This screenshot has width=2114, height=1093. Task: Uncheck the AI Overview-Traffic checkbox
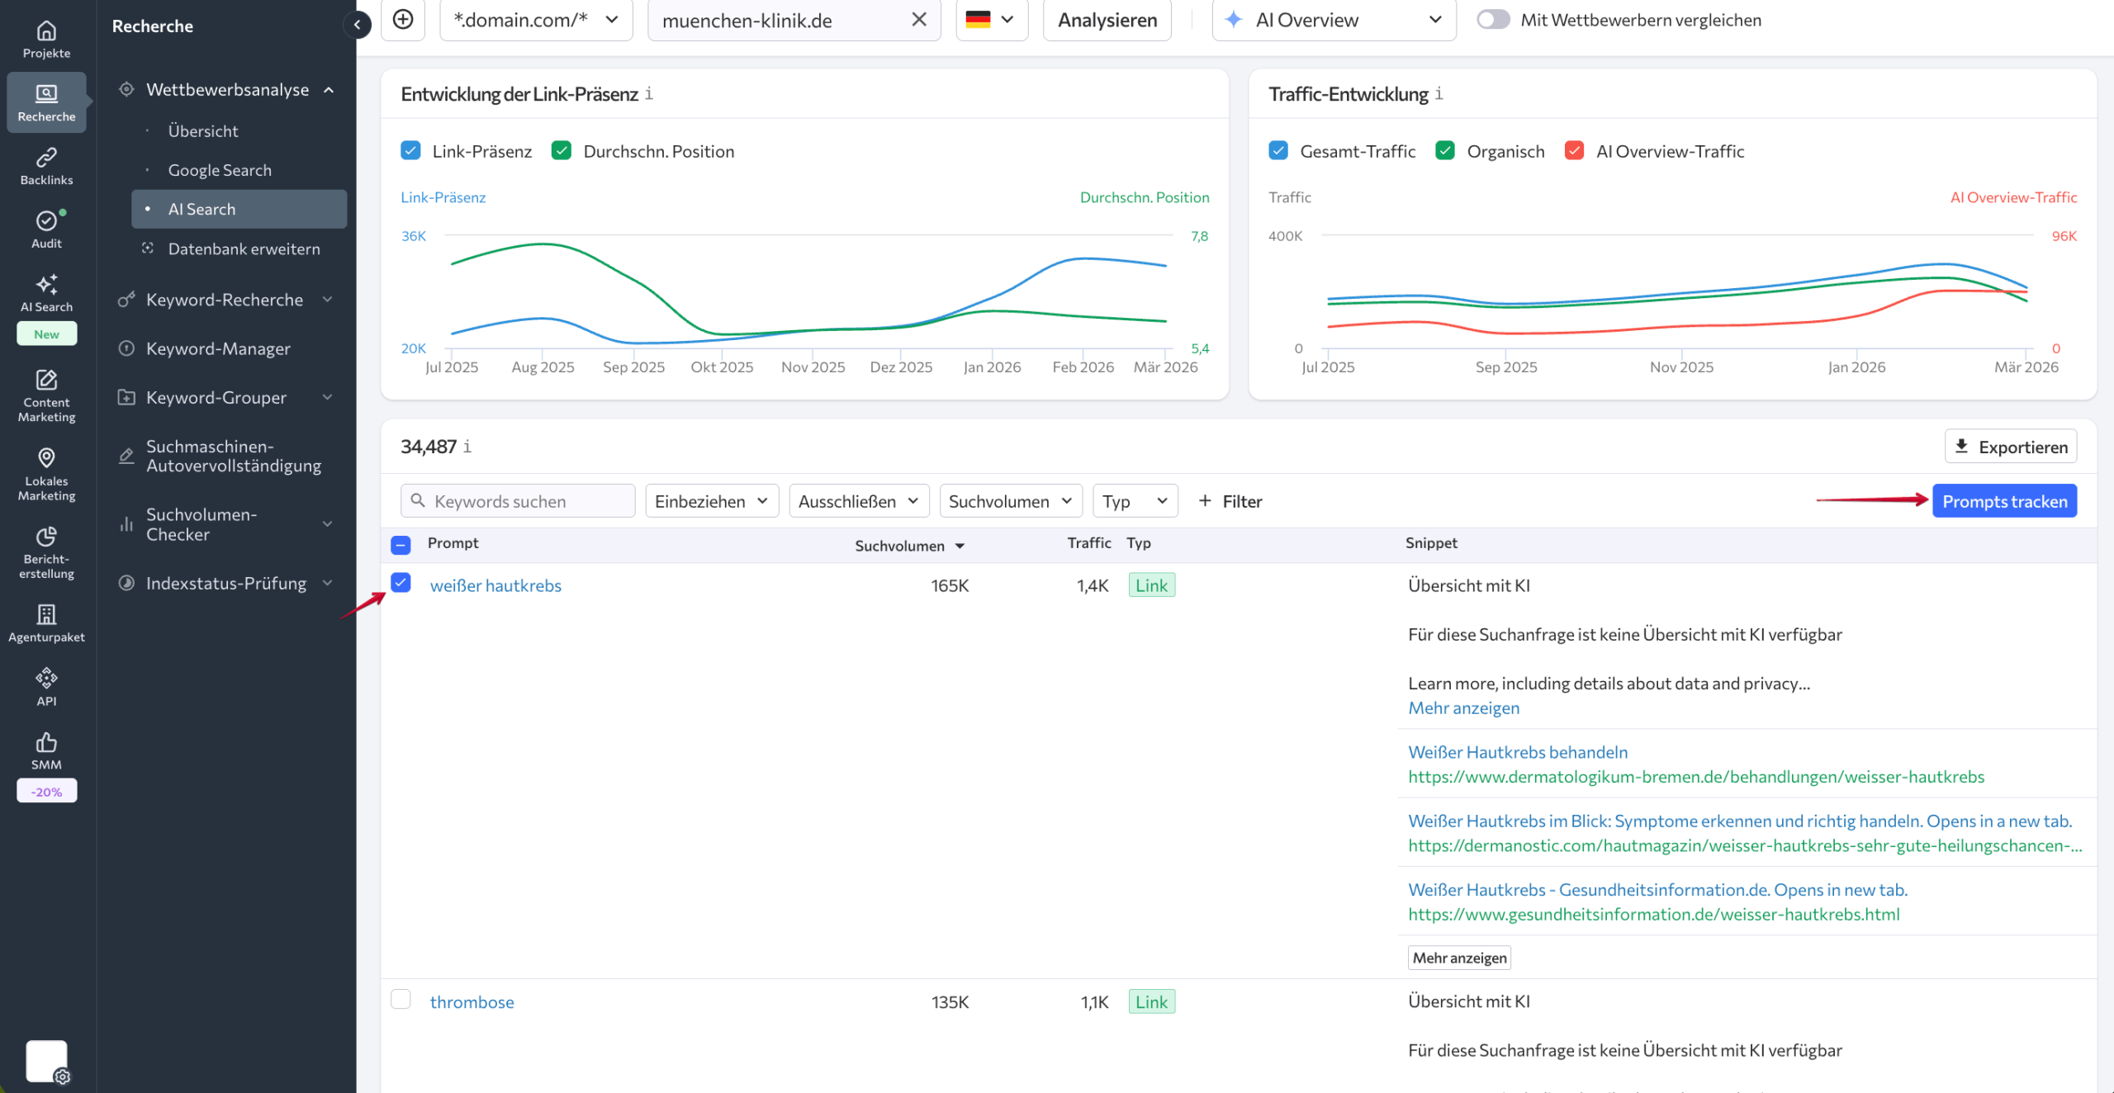(1574, 151)
